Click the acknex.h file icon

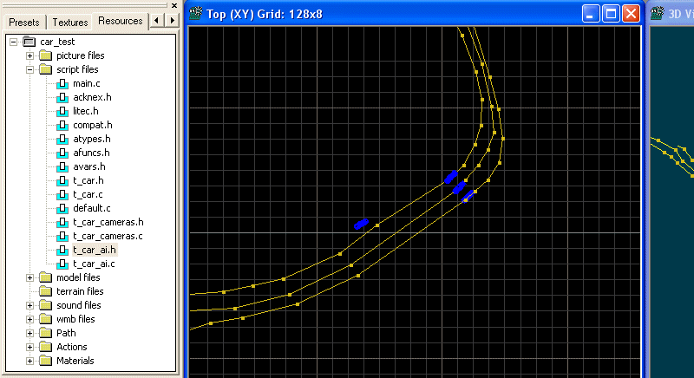tap(62, 97)
